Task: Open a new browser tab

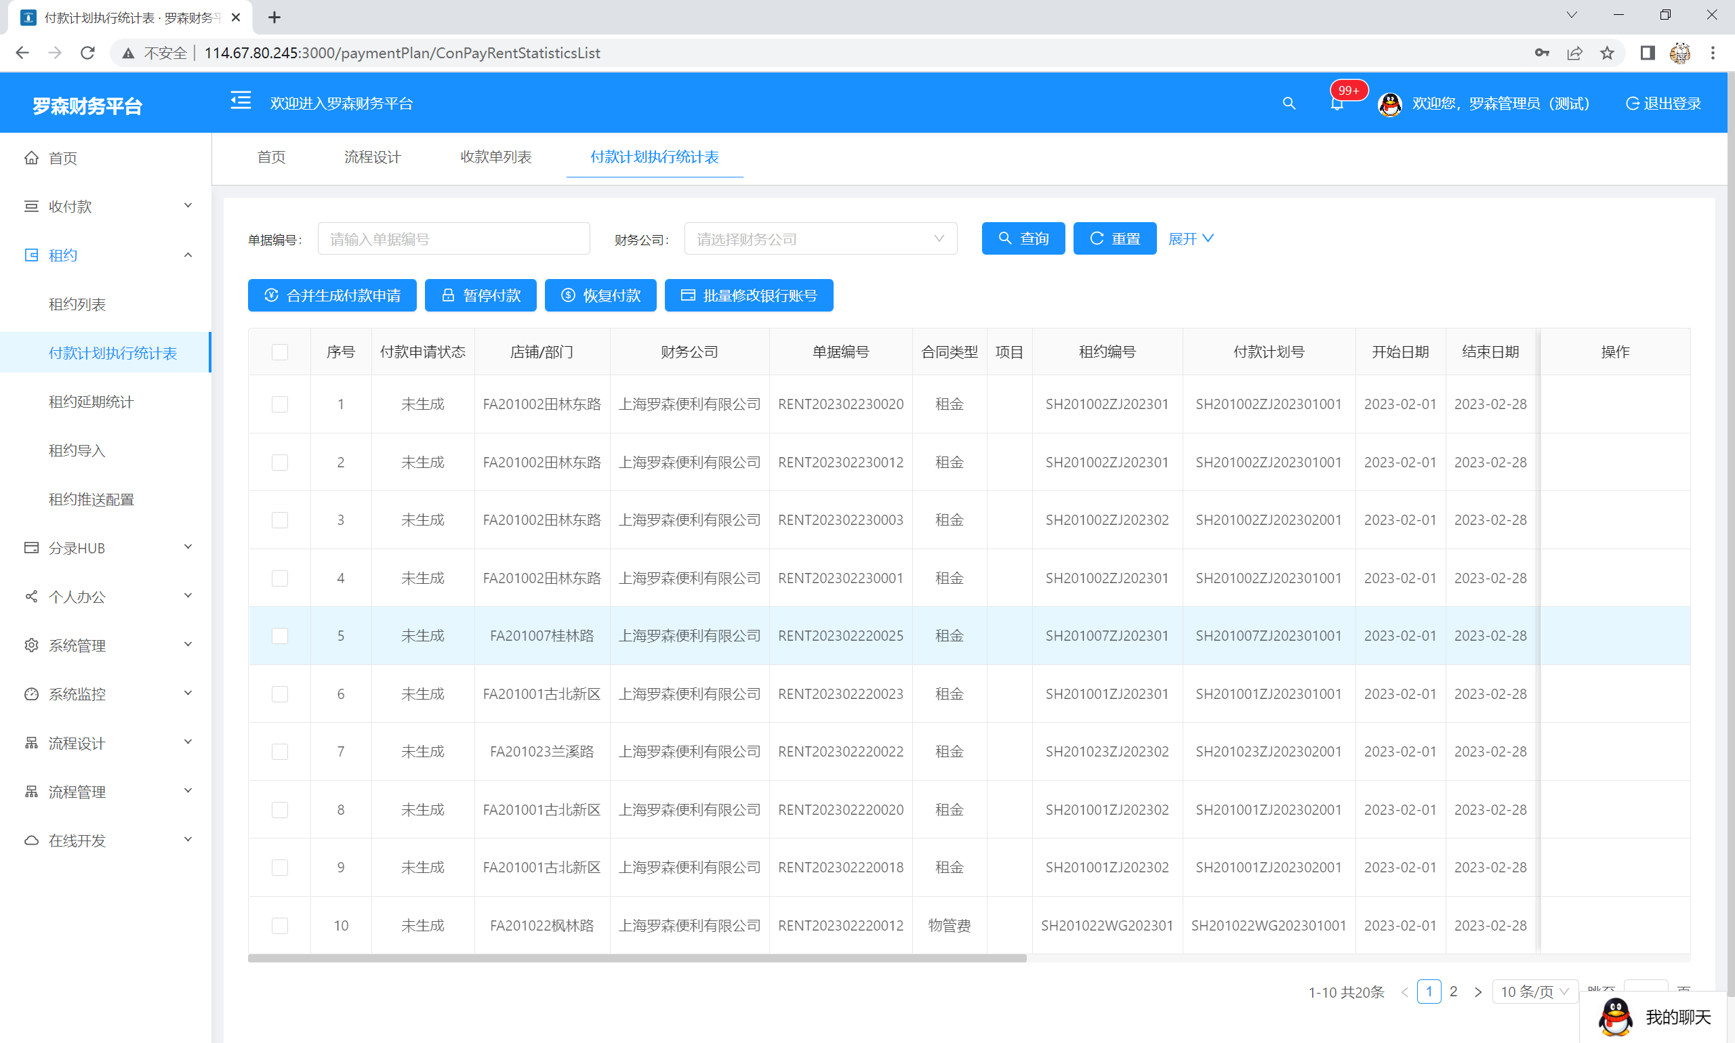Action: point(274,18)
